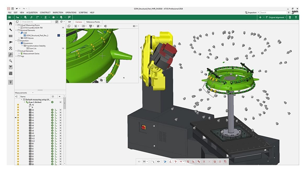Toggle eye icon for measurement A0
Image resolution: width=306 pixels, height=172 pixels.
point(60,110)
